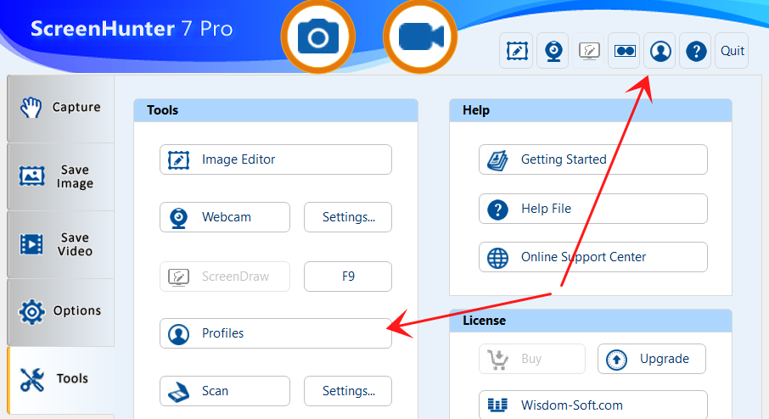Screen dimensions: 769x419
Task: Open the Save Image tab
Action: pyautogui.click(x=60, y=176)
